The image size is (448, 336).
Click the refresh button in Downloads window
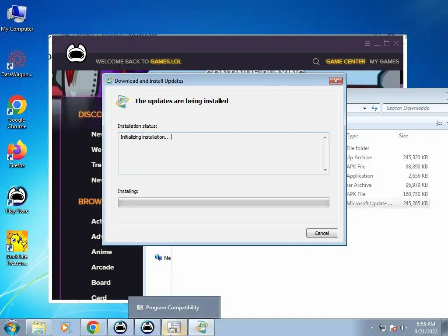click(x=374, y=108)
